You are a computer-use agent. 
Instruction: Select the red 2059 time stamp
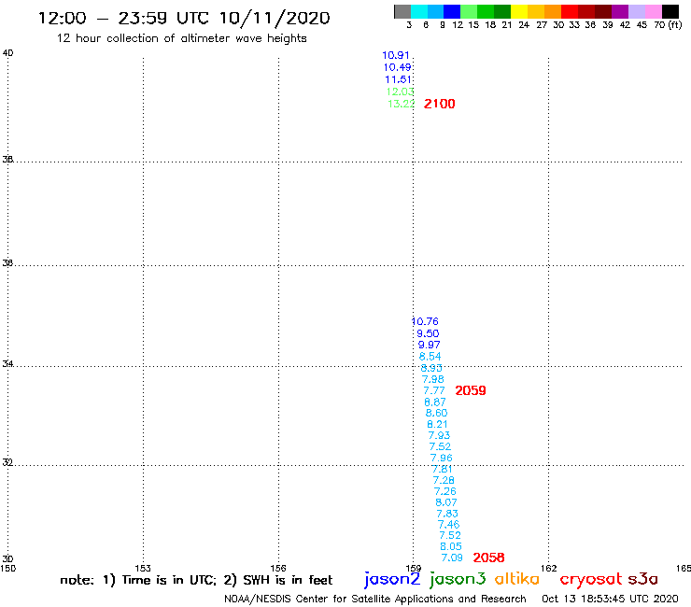[x=471, y=390]
